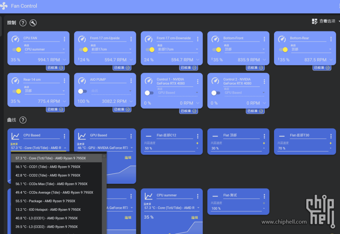This screenshot has width=340, height=234.
Task: Click the graph icon on CPU Based curve
Action: point(15,136)
